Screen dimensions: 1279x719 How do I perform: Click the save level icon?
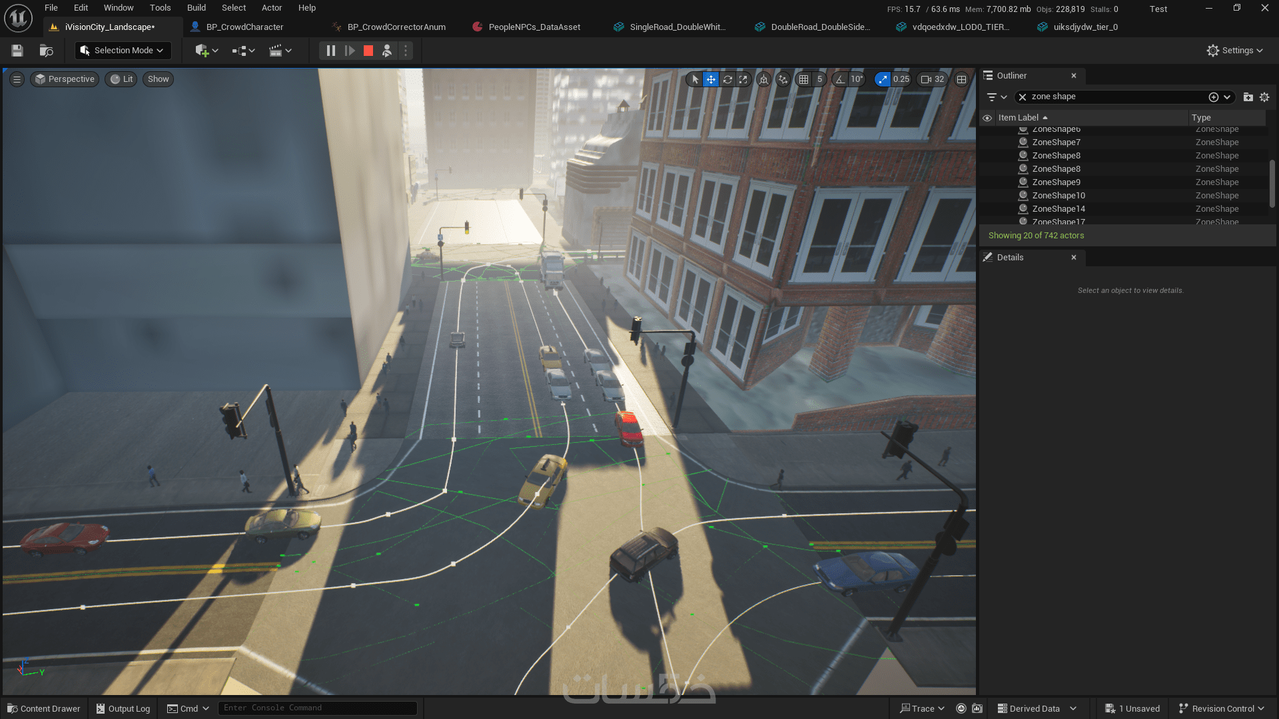[x=17, y=51]
